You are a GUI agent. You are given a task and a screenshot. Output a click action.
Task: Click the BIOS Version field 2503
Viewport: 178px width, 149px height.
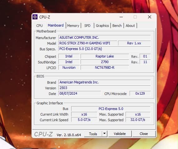[x=104, y=88]
